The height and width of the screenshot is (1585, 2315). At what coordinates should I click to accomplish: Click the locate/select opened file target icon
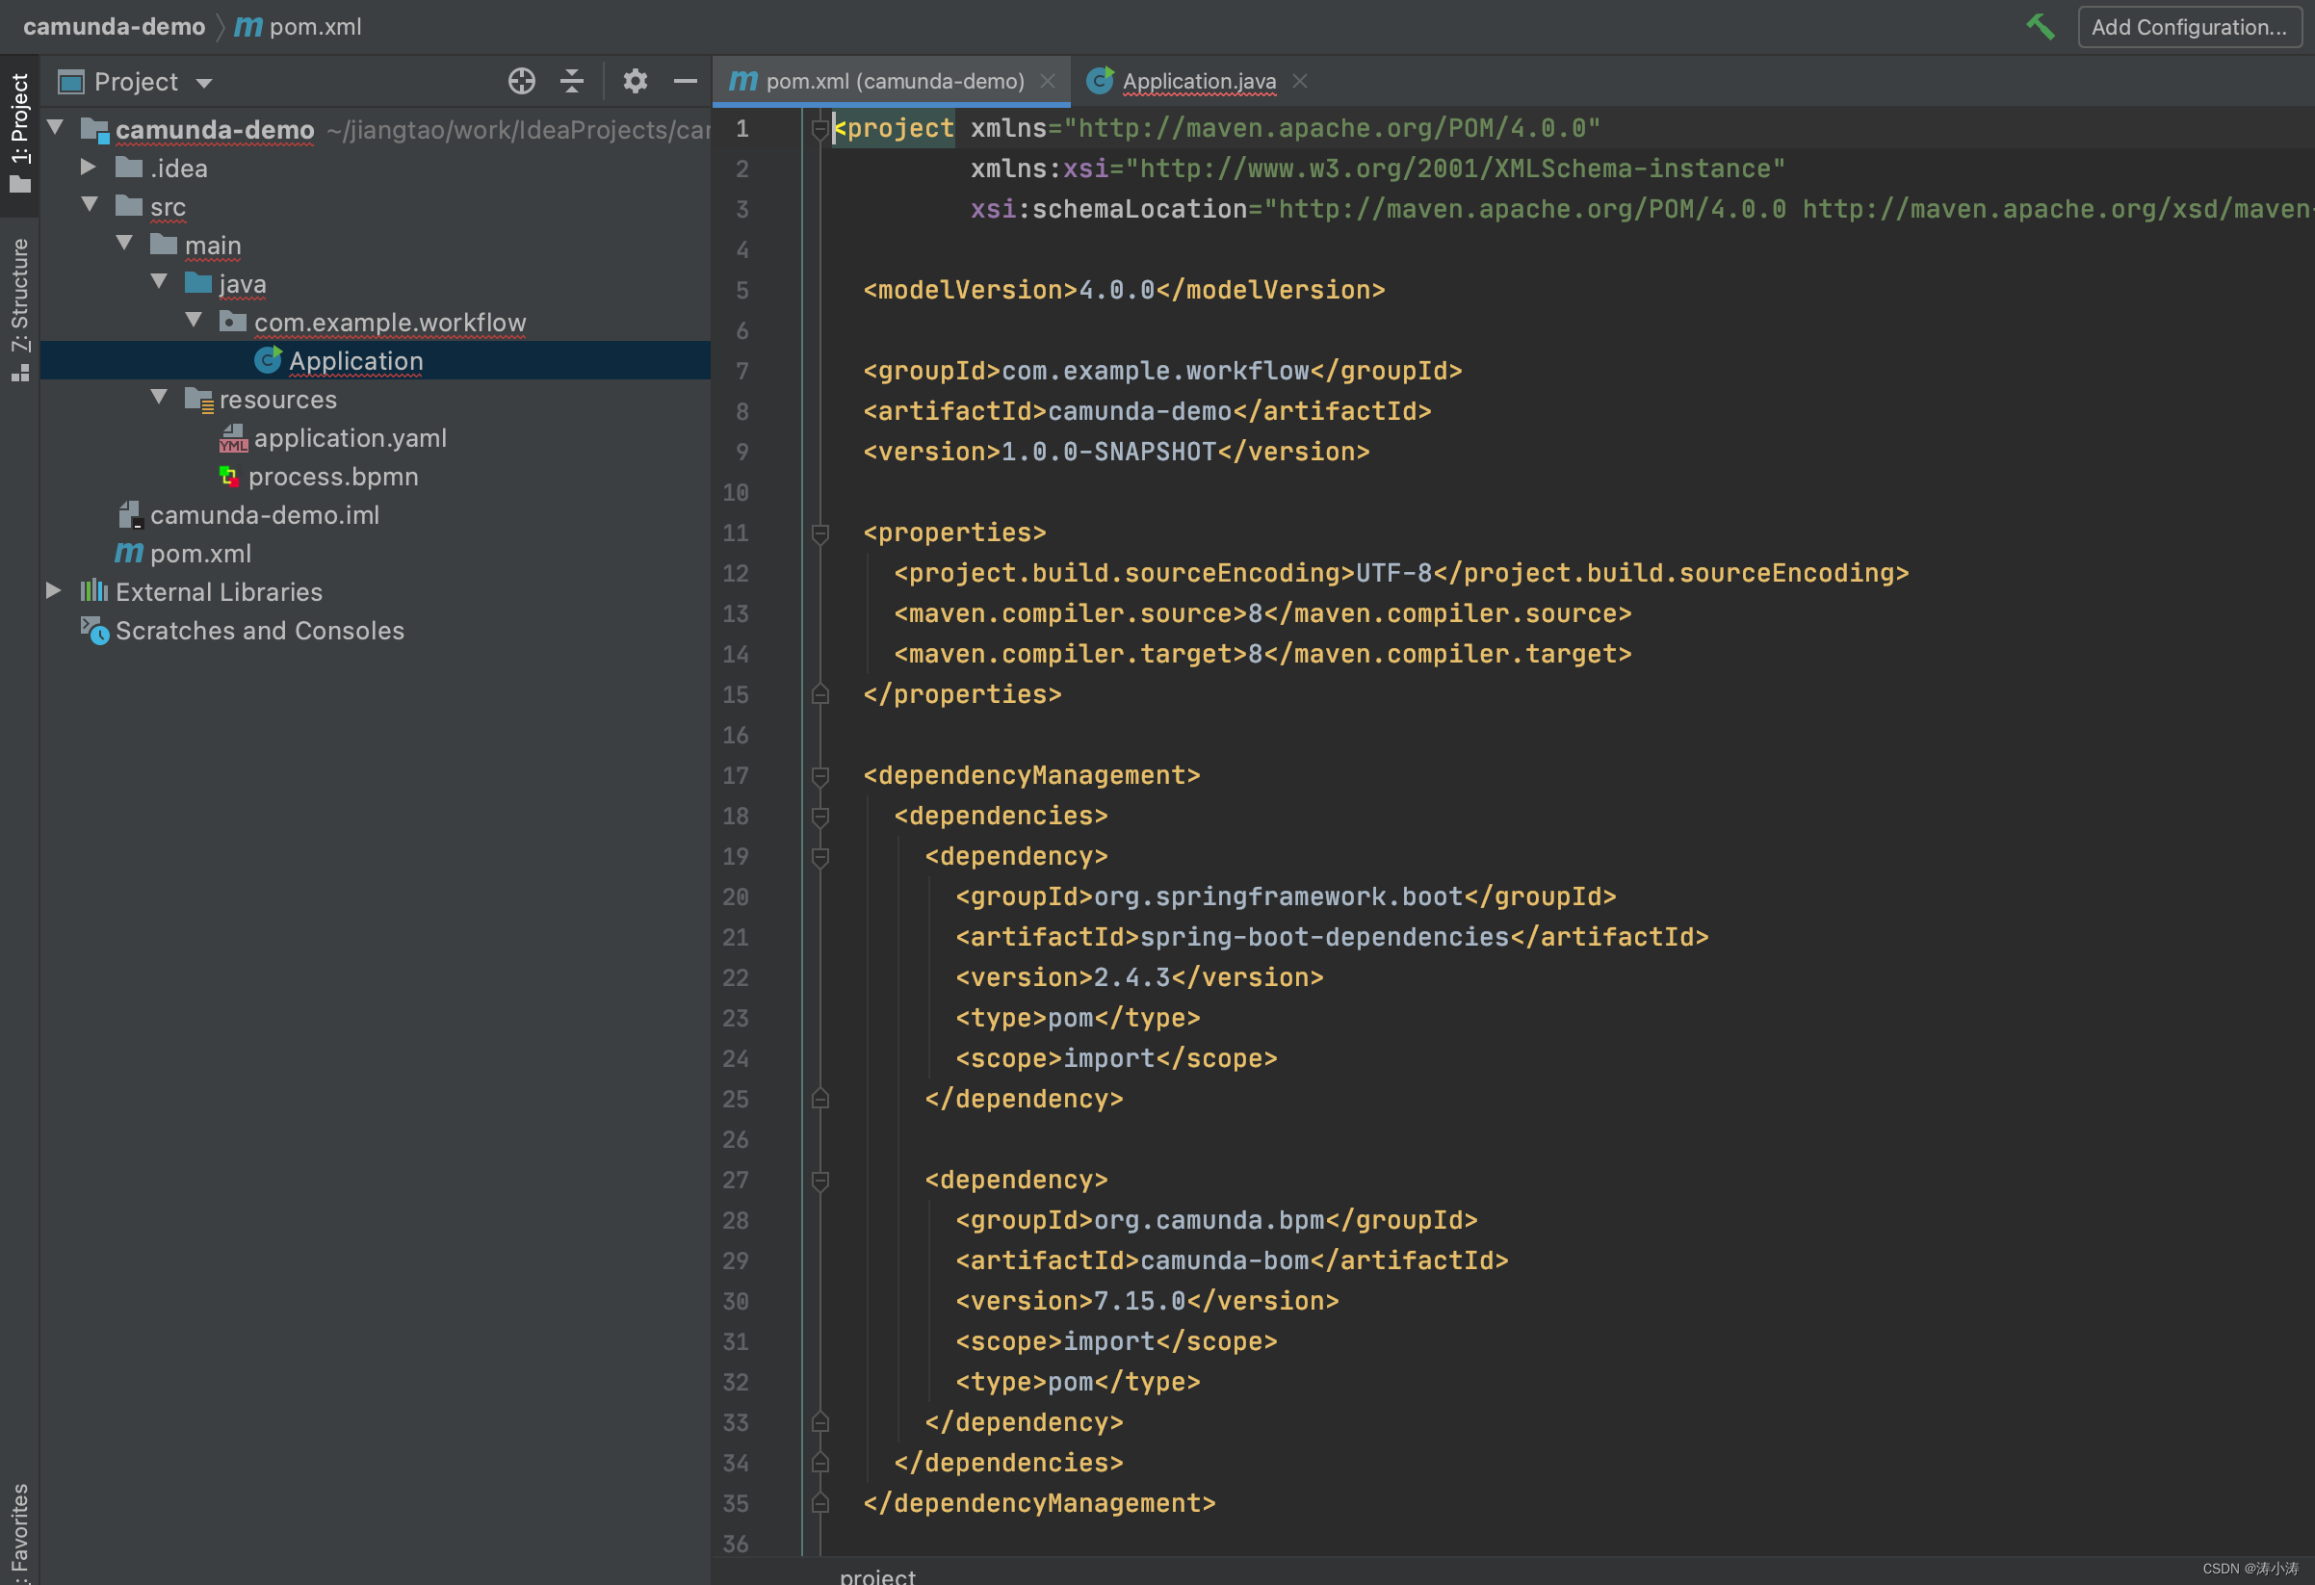(x=521, y=81)
